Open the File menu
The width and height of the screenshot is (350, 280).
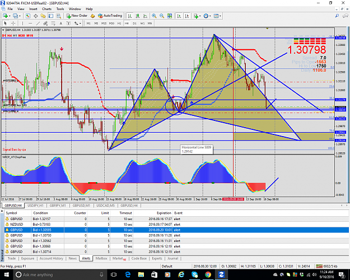click(10, 9)
